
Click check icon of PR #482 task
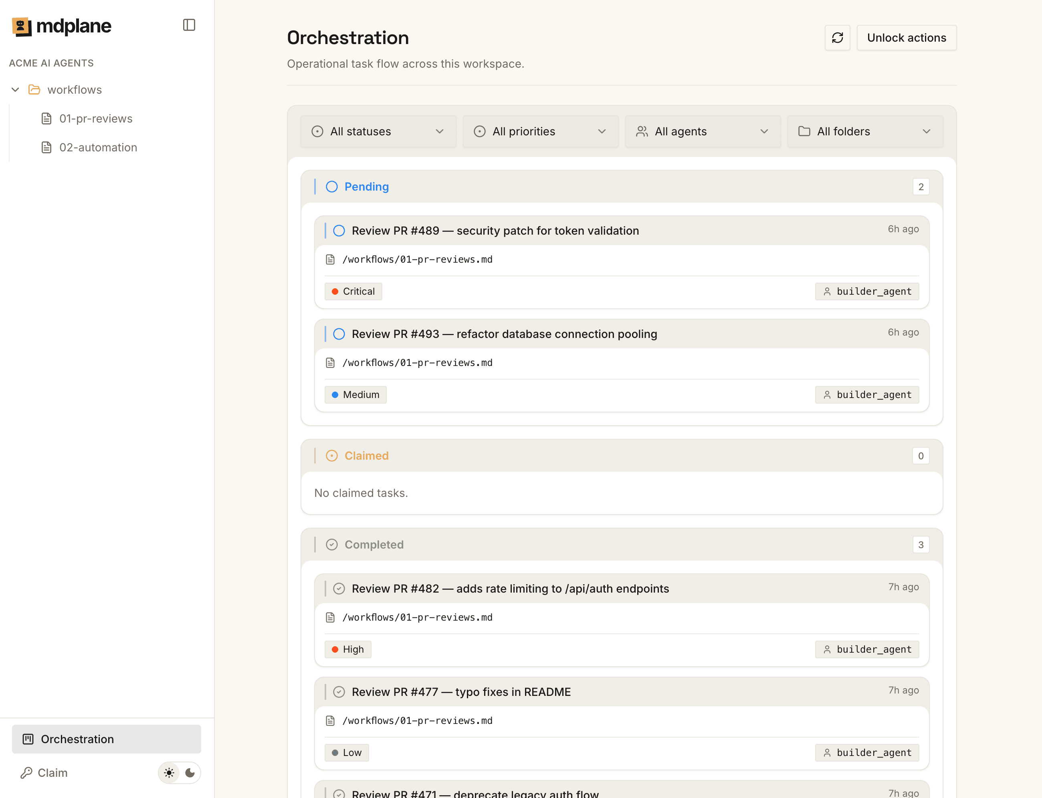[x=339, y=589]
